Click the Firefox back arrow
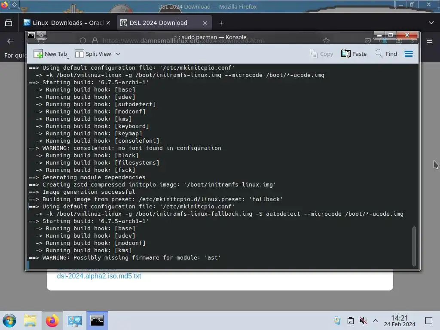The image size is (440, 330). [10, 41]
